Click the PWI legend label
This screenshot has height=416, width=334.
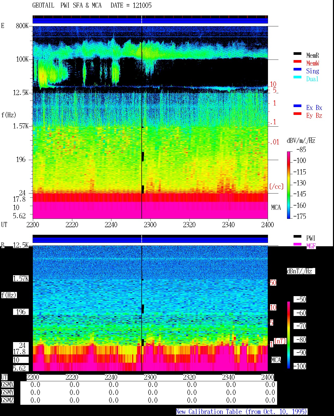coord(311,238)
